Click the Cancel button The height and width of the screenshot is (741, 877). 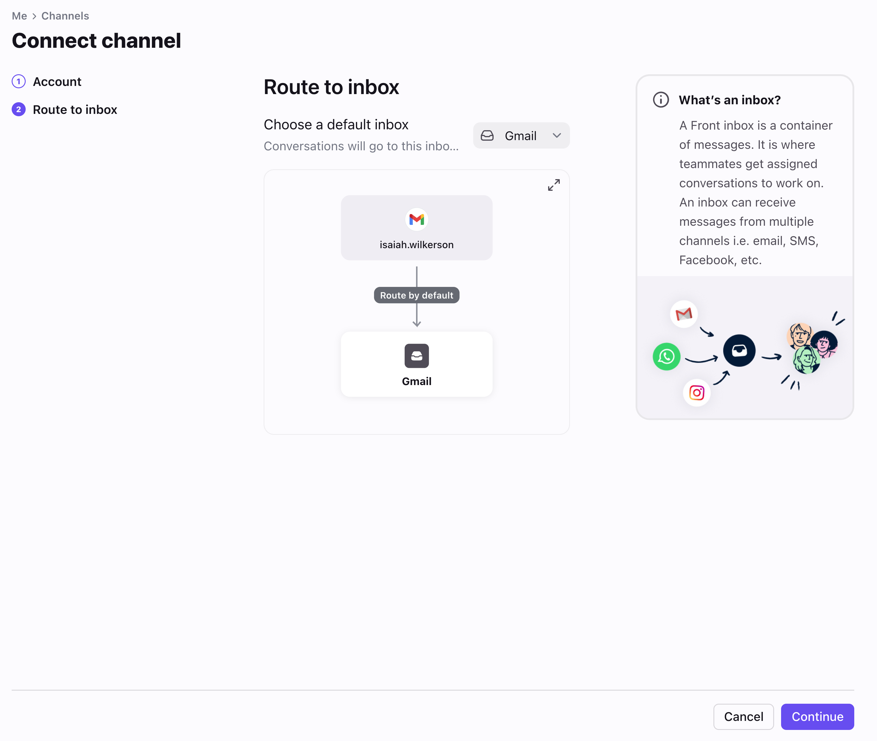pos(743,716)
